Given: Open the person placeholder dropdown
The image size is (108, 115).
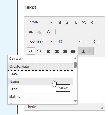Looking at the screenshot, I should [x=86, y=51].
